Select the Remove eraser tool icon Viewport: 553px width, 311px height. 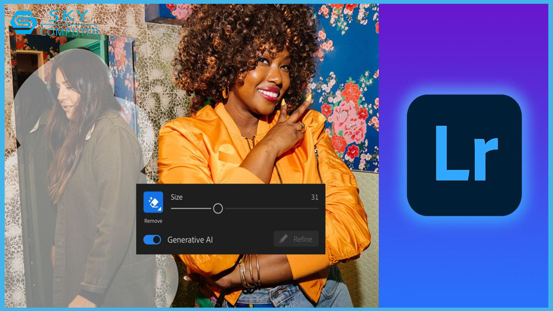click(153, 201)
